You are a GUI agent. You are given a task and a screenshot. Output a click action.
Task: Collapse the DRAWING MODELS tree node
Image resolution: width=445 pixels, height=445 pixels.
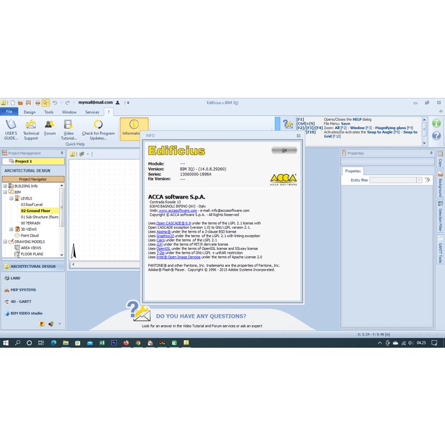point(5,242)
